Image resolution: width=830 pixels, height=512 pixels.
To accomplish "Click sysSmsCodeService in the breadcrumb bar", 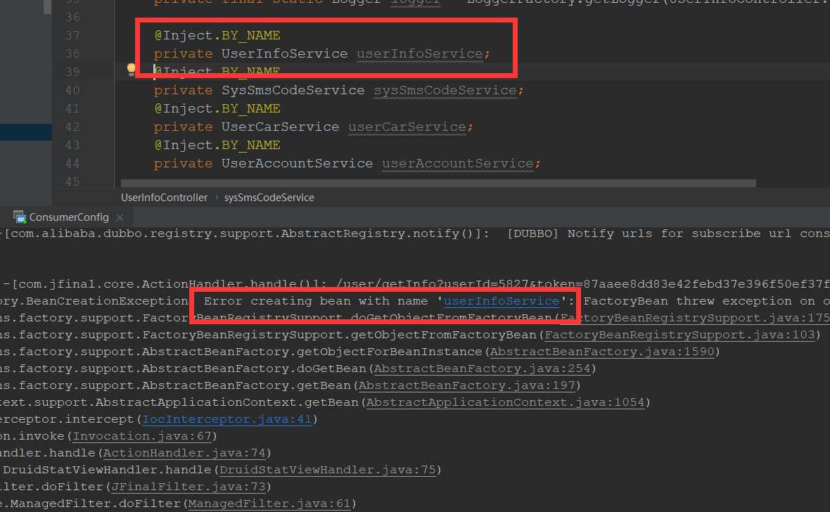I will (269, 198).
